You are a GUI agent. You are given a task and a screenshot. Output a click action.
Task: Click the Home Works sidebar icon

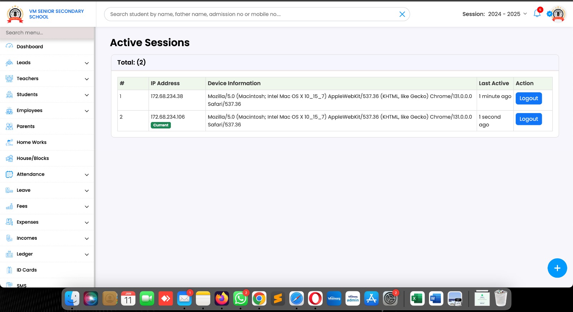click(x=9, y=142)
